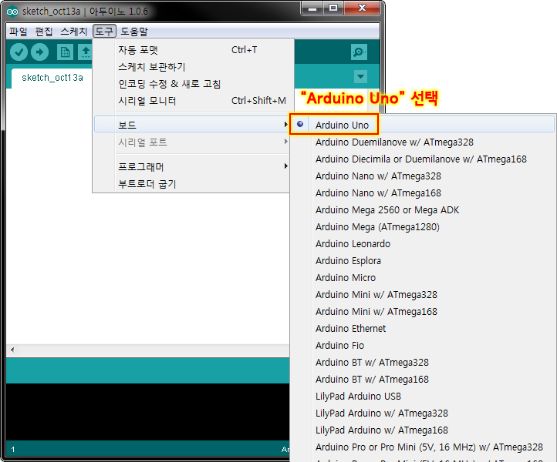
Task: Open the tab dropdown arrow button
Action: pyautogui.click(x=360, y=76)
